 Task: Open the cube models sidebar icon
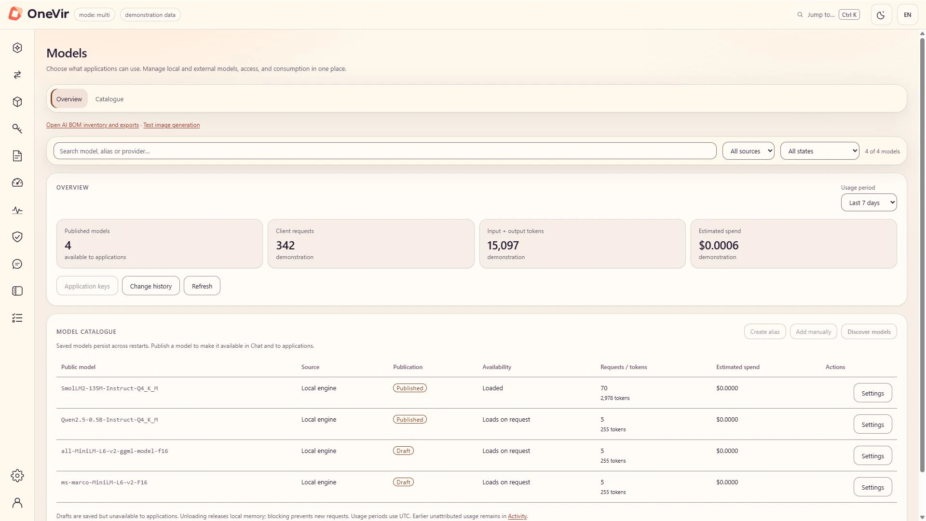[x=17, y=102]
